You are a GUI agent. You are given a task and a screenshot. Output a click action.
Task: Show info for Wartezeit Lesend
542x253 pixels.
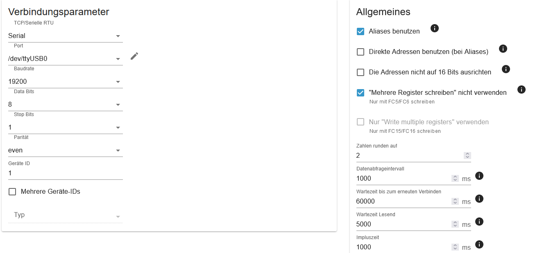(479, 222)
